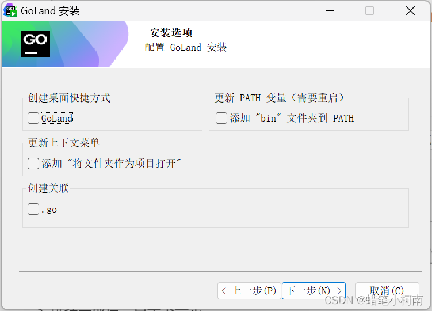
Task: Click the 创建桌面快捷方式 group label
Action: (69, 98)
